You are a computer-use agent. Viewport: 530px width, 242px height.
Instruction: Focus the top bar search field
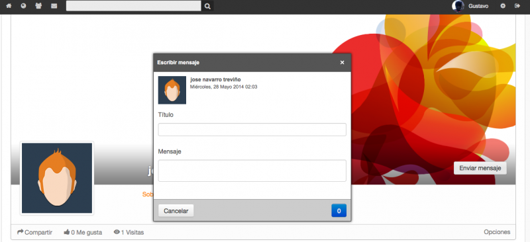(x=134, y=6)
